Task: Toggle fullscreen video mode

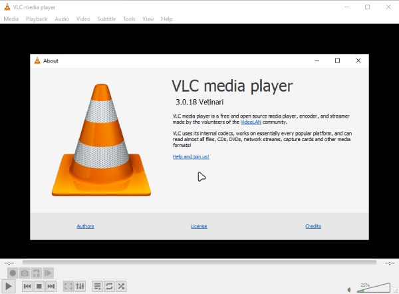Action: point(68,287)
